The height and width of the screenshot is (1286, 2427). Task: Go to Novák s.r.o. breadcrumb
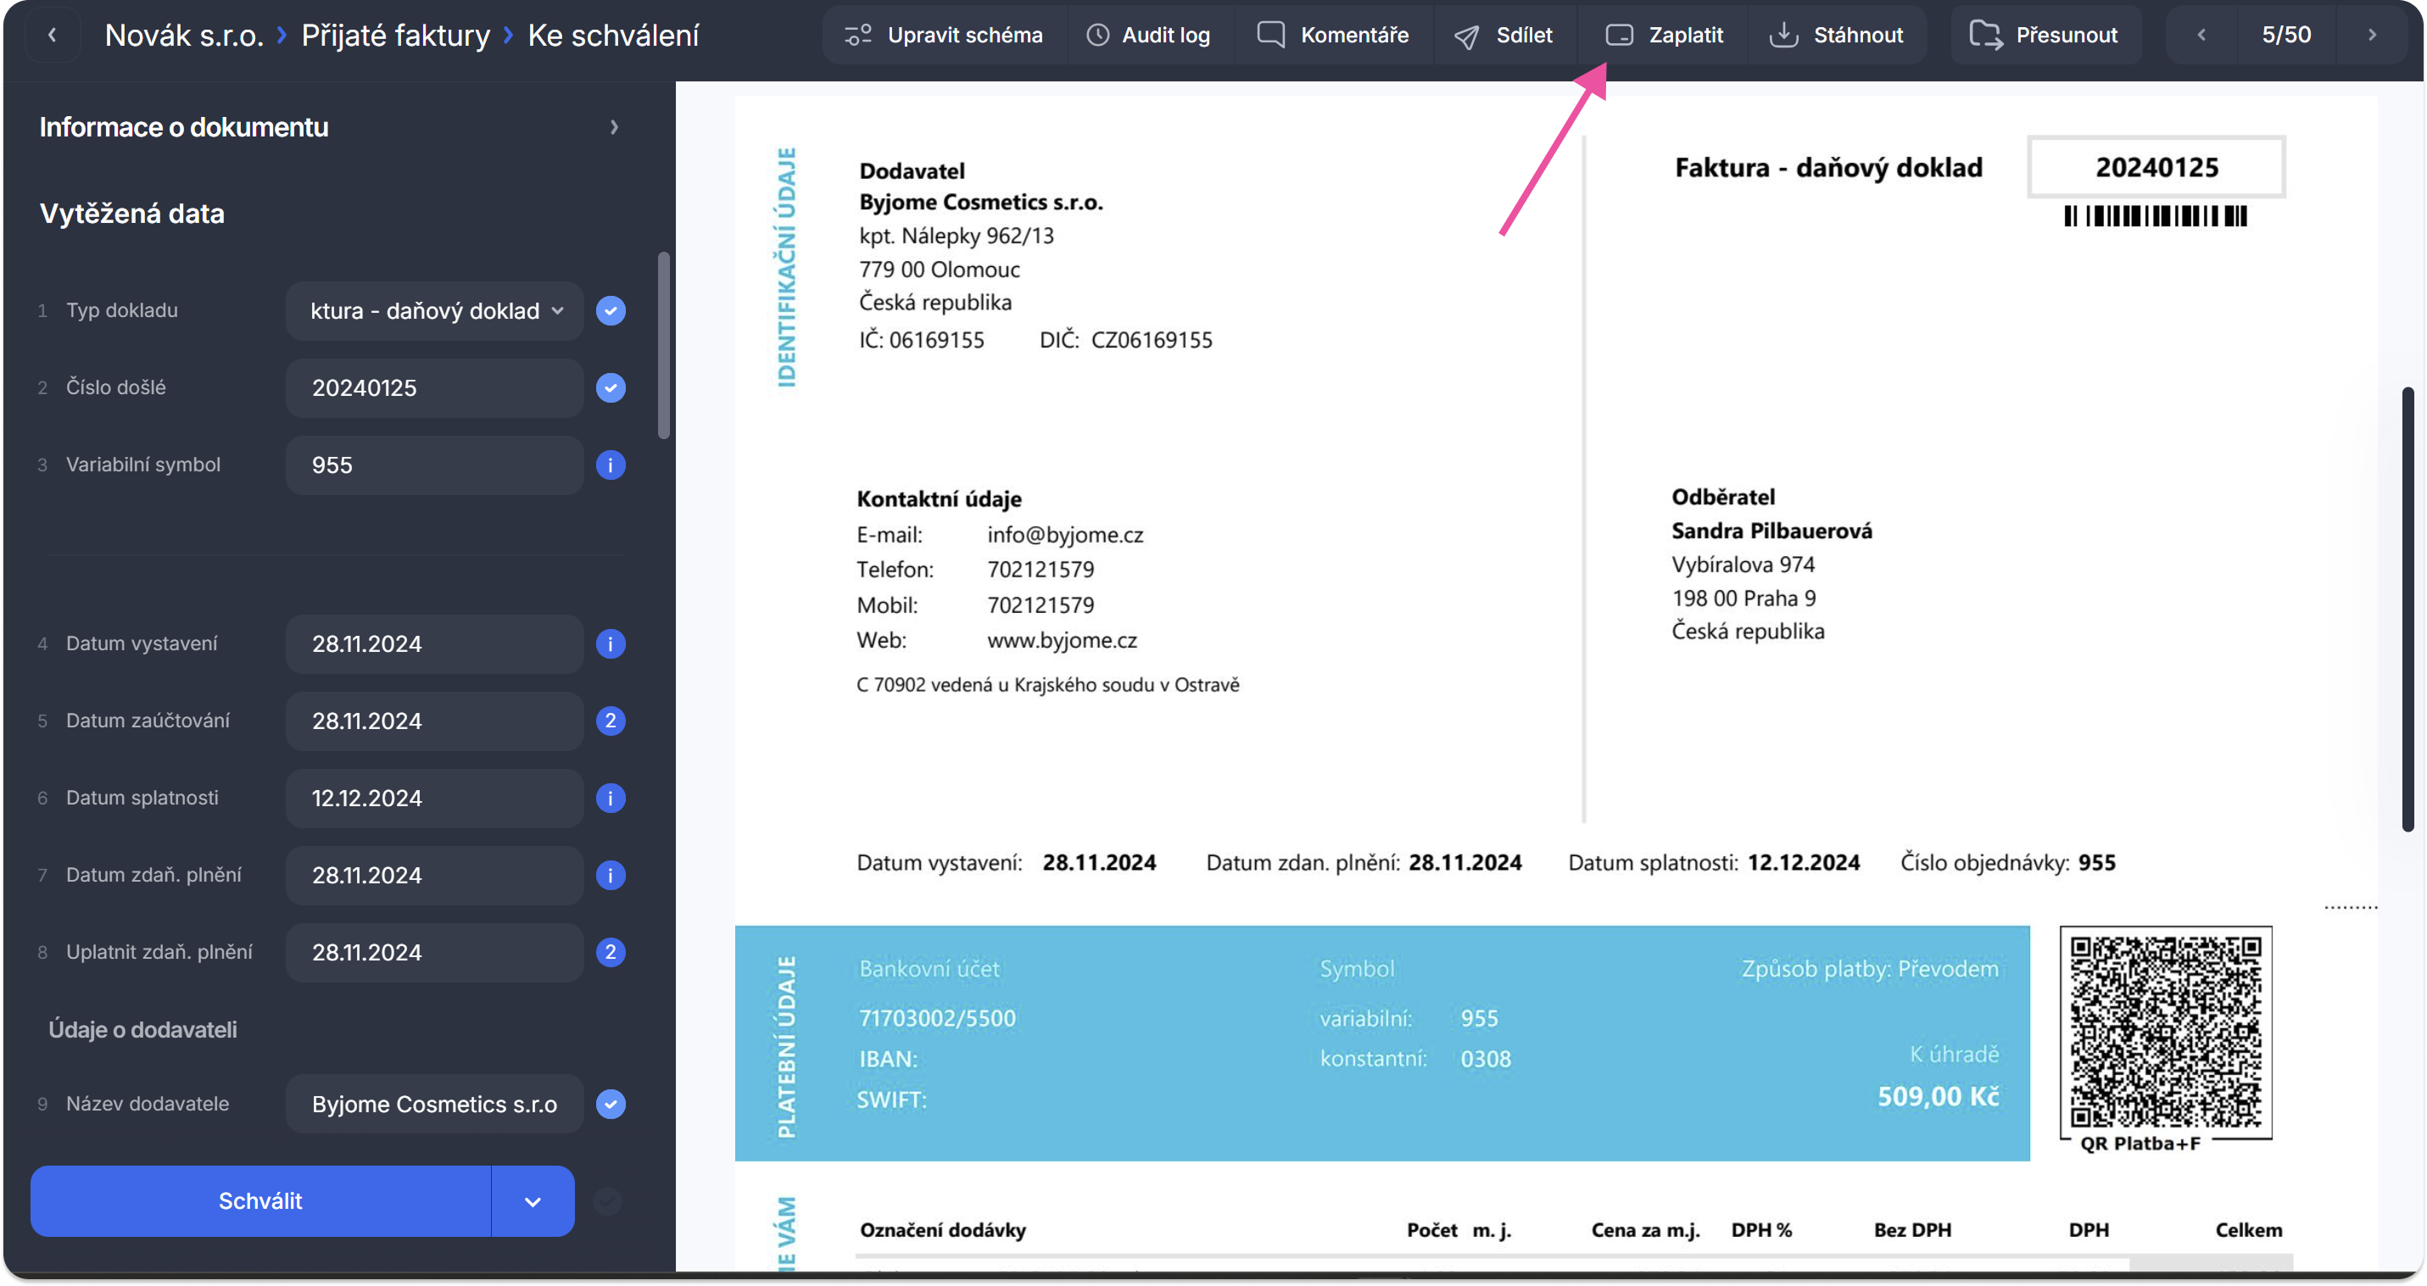(x=184, y=35)
